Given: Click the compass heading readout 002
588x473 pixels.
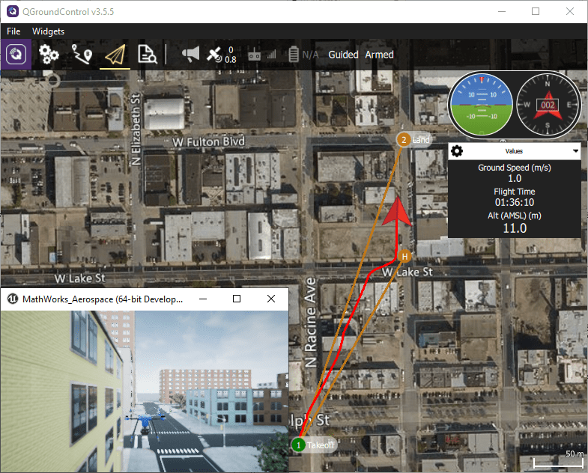Looking at the screenshot, I should [x=548, y=105].
